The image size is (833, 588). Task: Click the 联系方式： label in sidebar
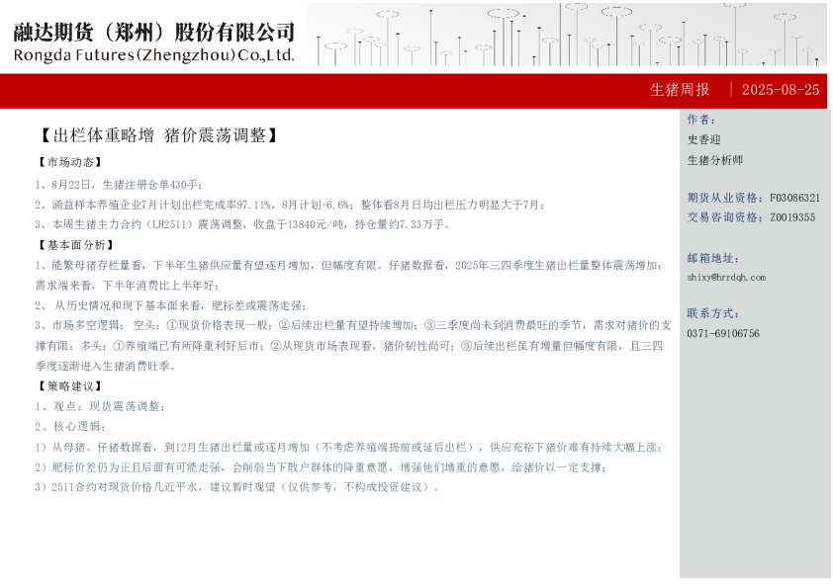(713, 313)
